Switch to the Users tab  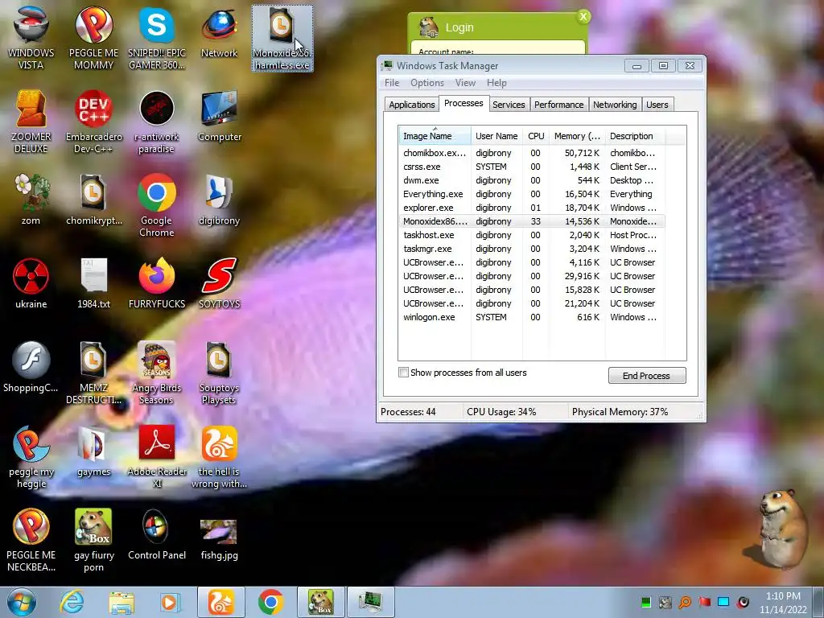tap(657, 105)
